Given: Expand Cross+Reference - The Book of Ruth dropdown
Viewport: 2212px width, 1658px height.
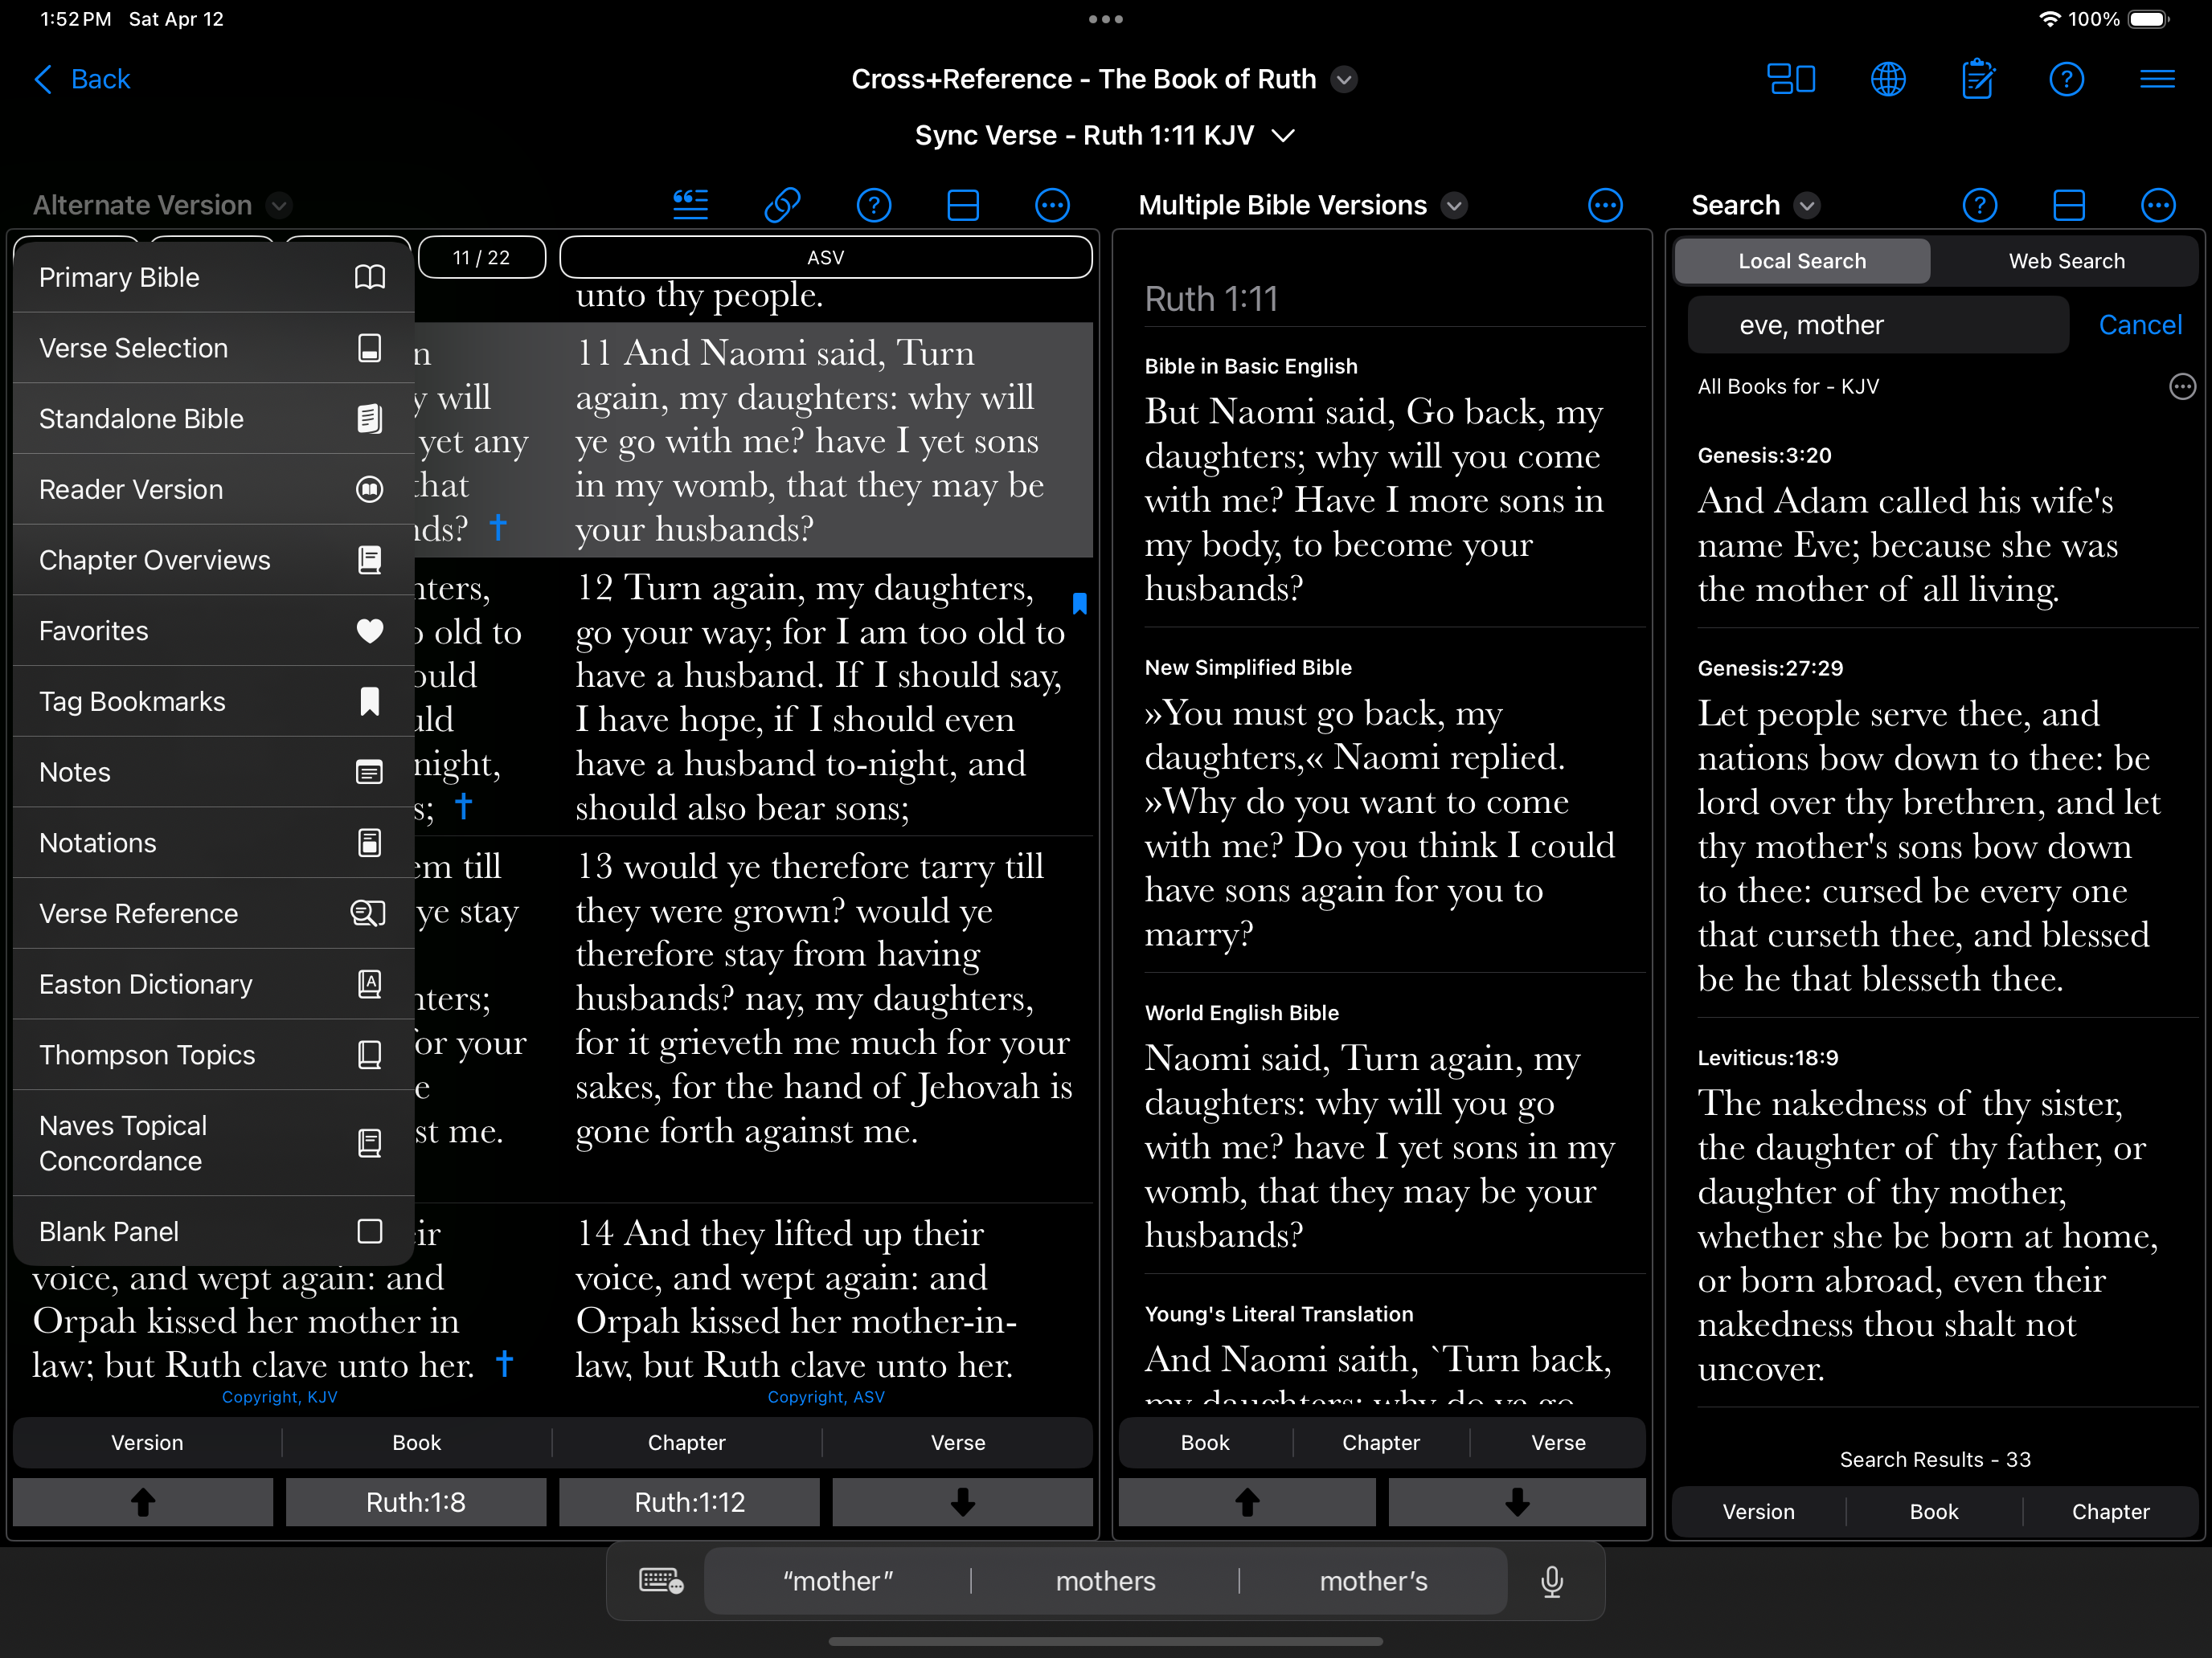Looking at the screenshot, I should click(x=1345, y=79).
